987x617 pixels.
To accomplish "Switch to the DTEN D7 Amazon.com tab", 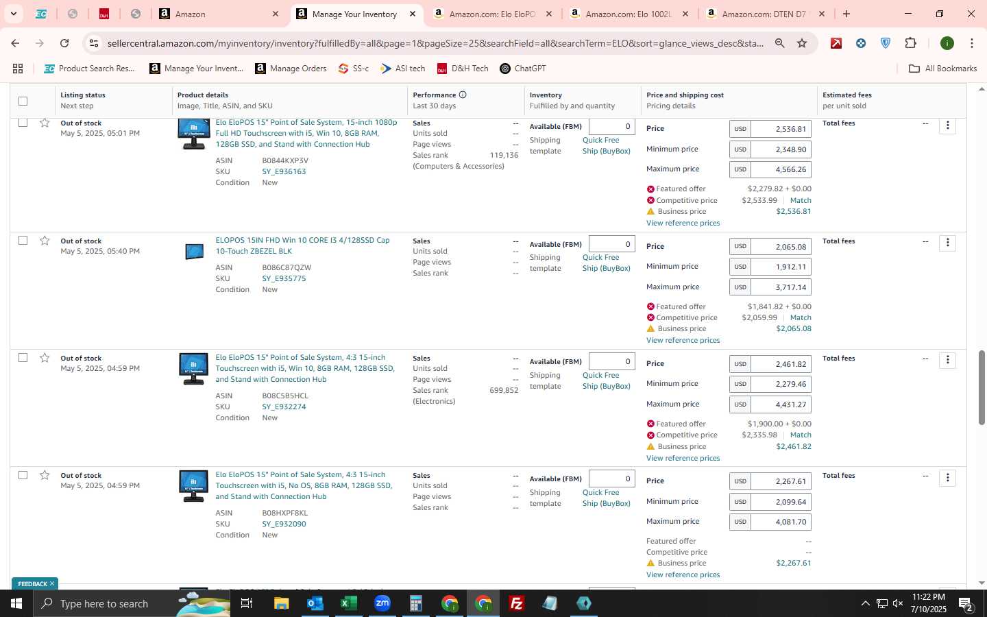I will tap(765, 14).
